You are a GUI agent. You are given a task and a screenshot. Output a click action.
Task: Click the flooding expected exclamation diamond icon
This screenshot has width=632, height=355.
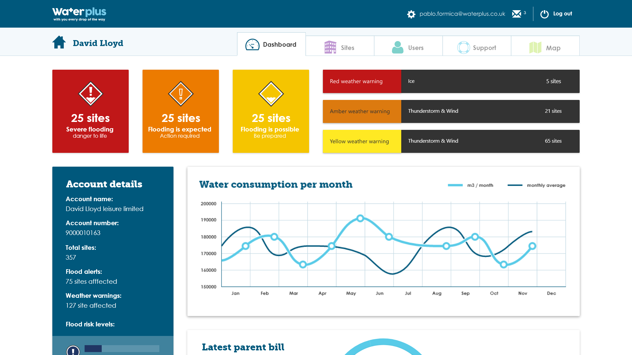click(181, 94)
